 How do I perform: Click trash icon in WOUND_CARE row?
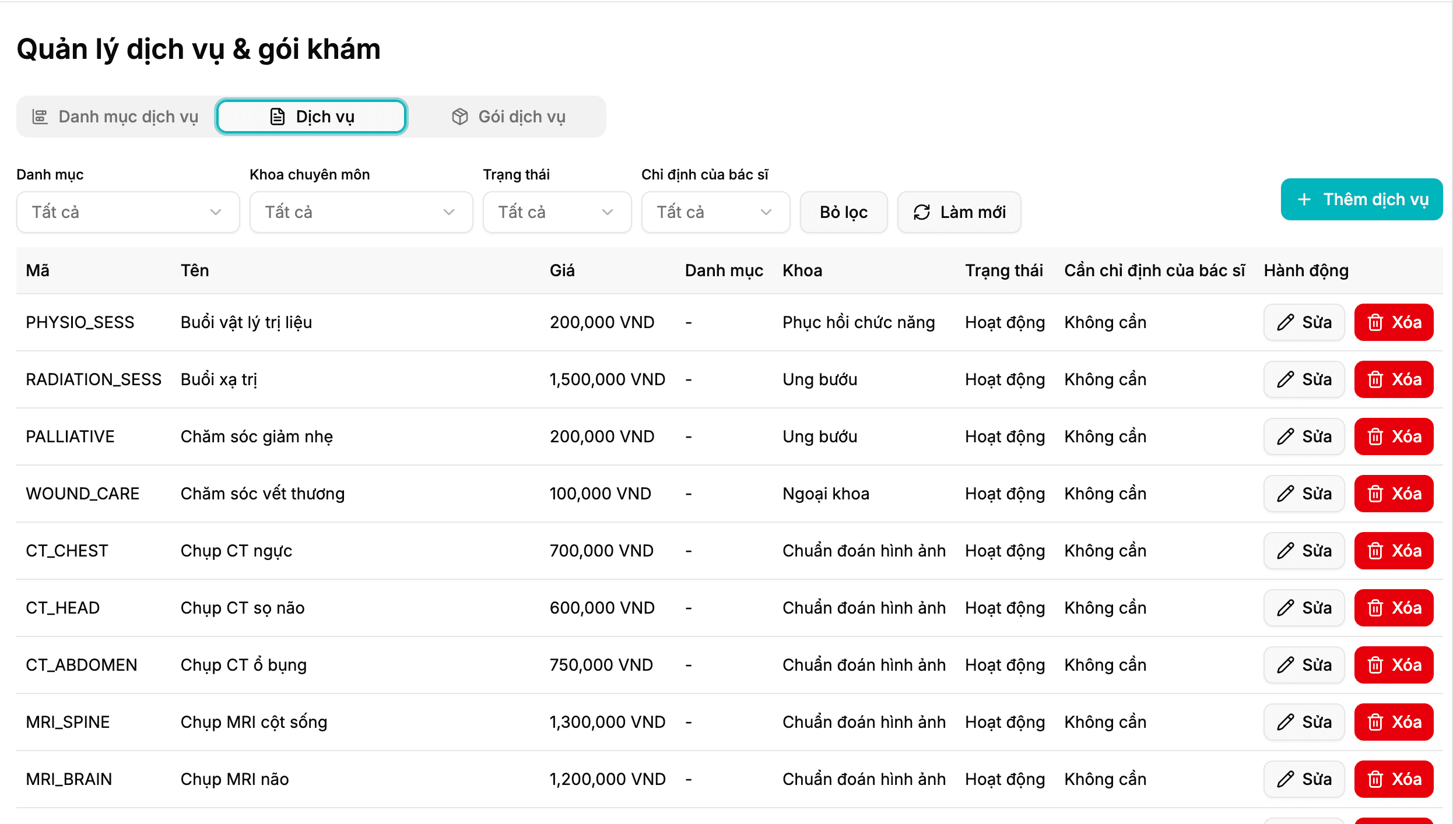coord(1375,494)
